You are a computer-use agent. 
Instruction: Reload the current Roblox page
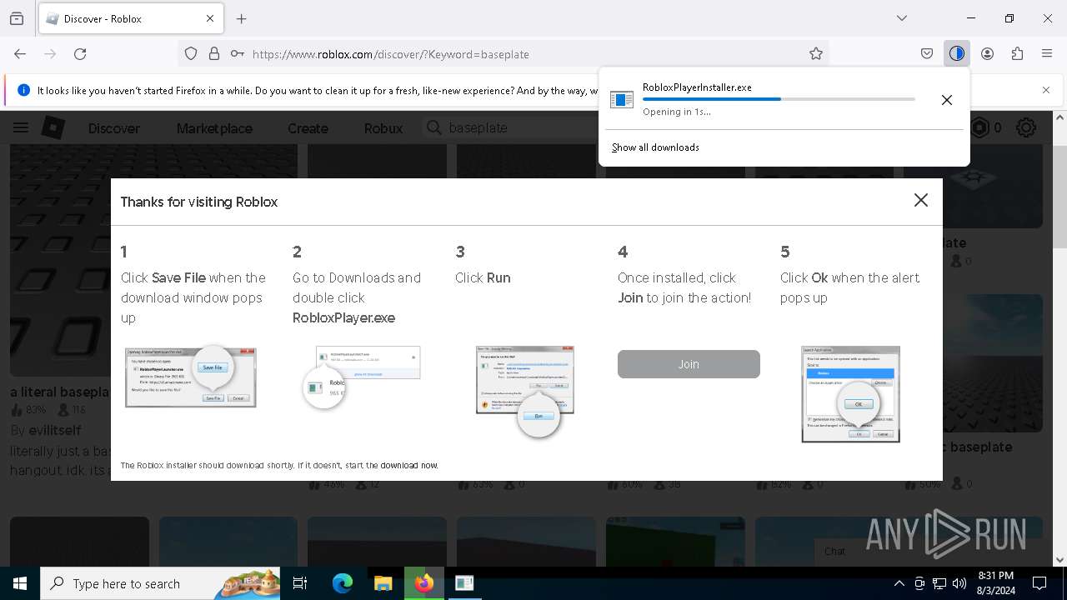[x=80, y=53]
